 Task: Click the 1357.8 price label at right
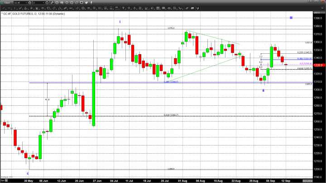308,42
